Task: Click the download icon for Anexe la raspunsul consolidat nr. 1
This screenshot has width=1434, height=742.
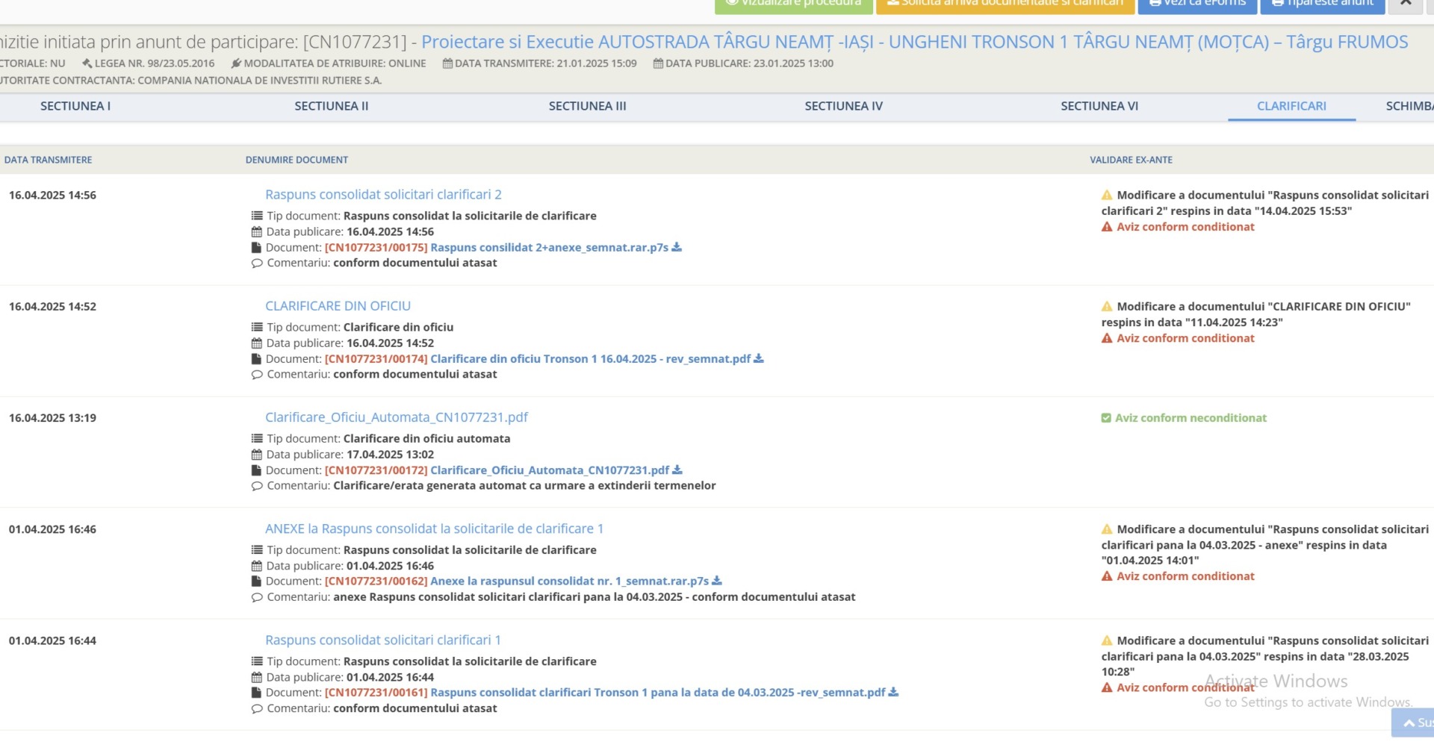Action: [717, 580]
